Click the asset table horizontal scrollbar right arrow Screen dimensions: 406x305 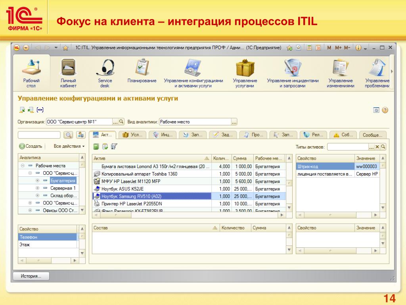coord(282,215)
